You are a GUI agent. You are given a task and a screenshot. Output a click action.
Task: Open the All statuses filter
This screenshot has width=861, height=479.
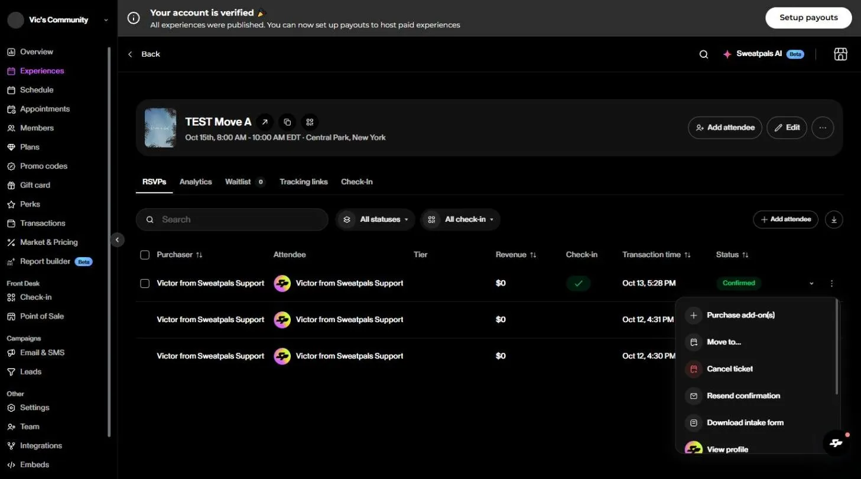[375, 219]
